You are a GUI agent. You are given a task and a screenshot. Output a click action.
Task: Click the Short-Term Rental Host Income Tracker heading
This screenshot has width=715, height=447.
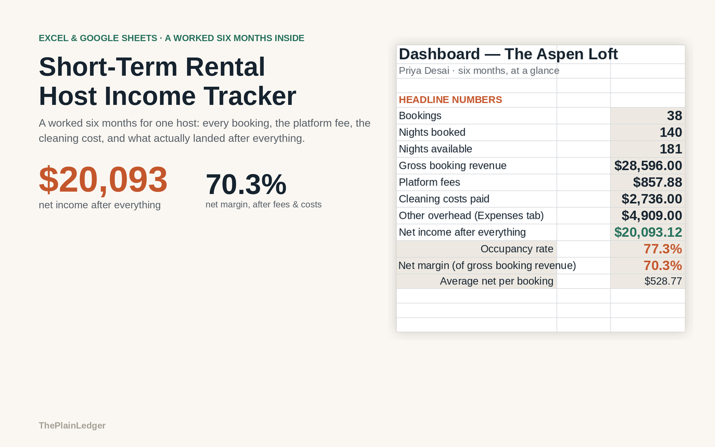click(x=167, y=81)
